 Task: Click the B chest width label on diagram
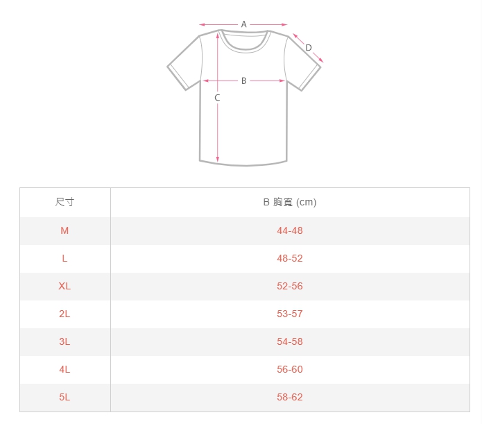tap(243, 81)
